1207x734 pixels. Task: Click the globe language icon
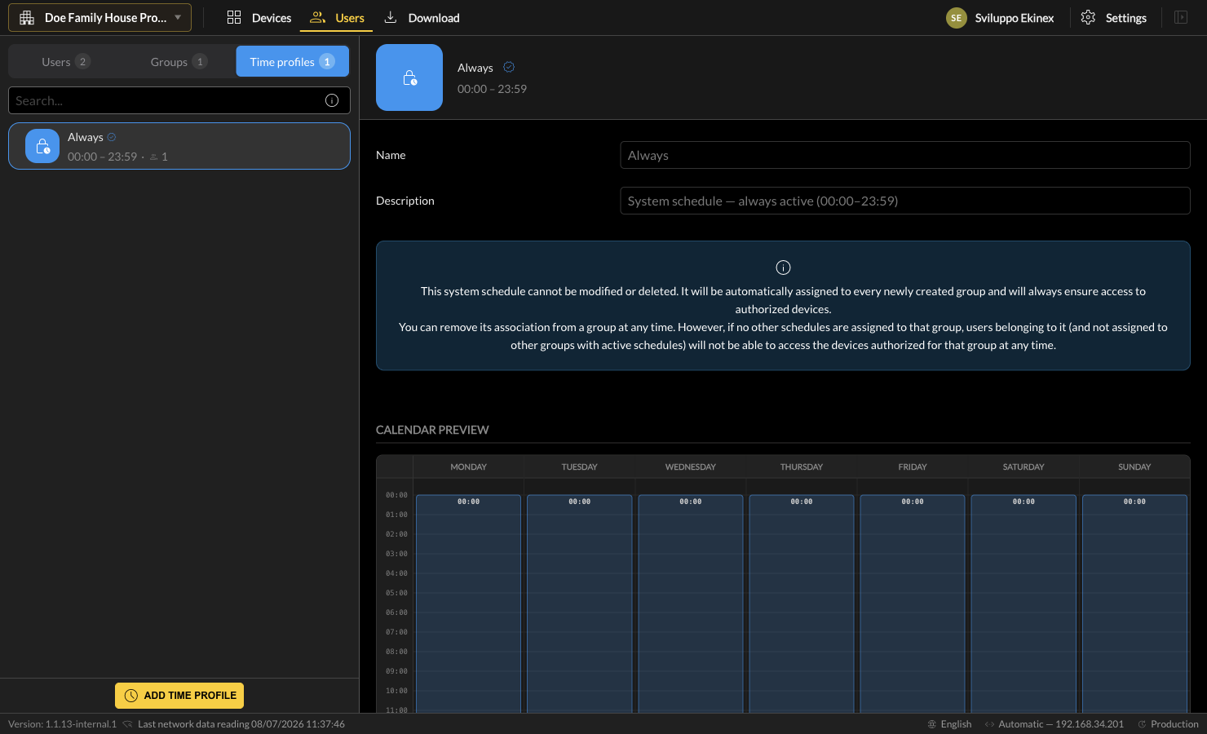(932, 724)
